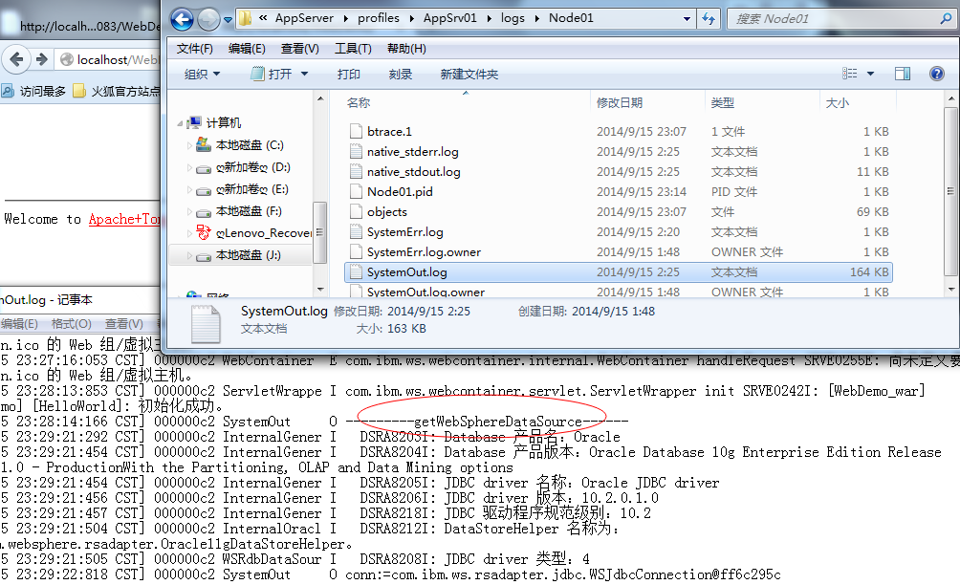Click the 火狐官方站点 bookmark folder
Screen dimensions: 960x585
117,91
